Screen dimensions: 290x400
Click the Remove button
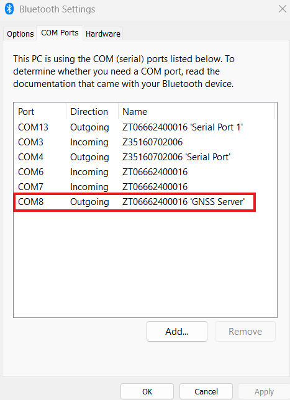(245, 331)
